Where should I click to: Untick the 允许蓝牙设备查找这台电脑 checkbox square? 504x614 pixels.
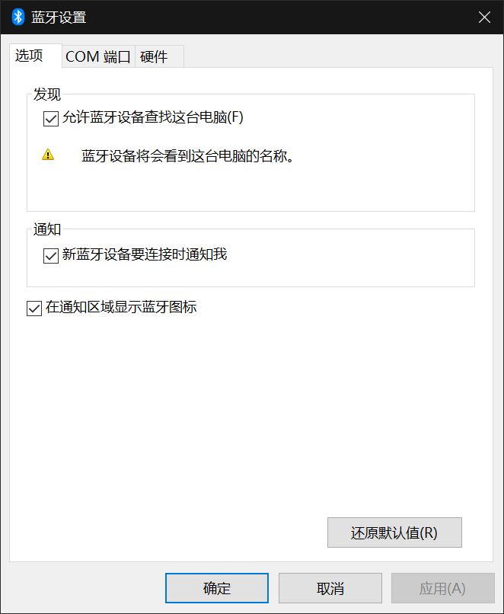click(51, 118)
